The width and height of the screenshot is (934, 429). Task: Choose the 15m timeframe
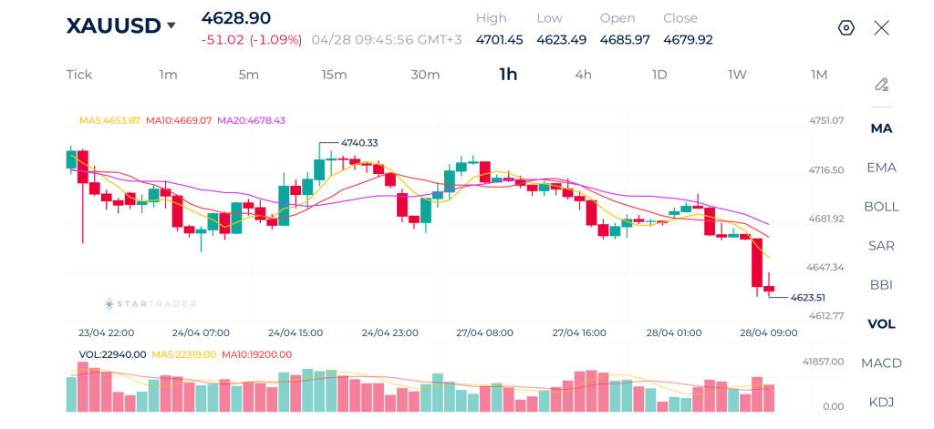pos(334,75)
